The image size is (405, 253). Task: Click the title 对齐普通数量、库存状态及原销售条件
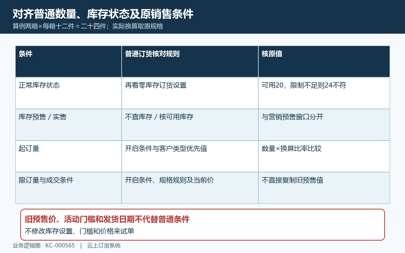[x=103, y=14]
